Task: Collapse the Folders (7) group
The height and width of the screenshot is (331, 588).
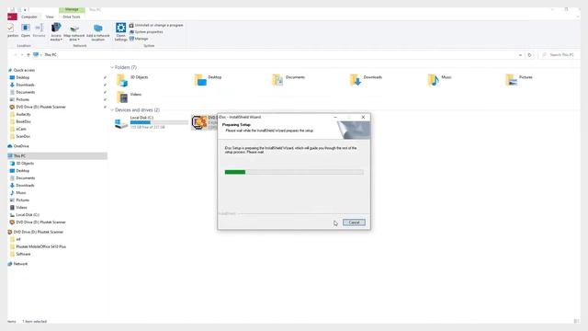Action: [112, 67]
